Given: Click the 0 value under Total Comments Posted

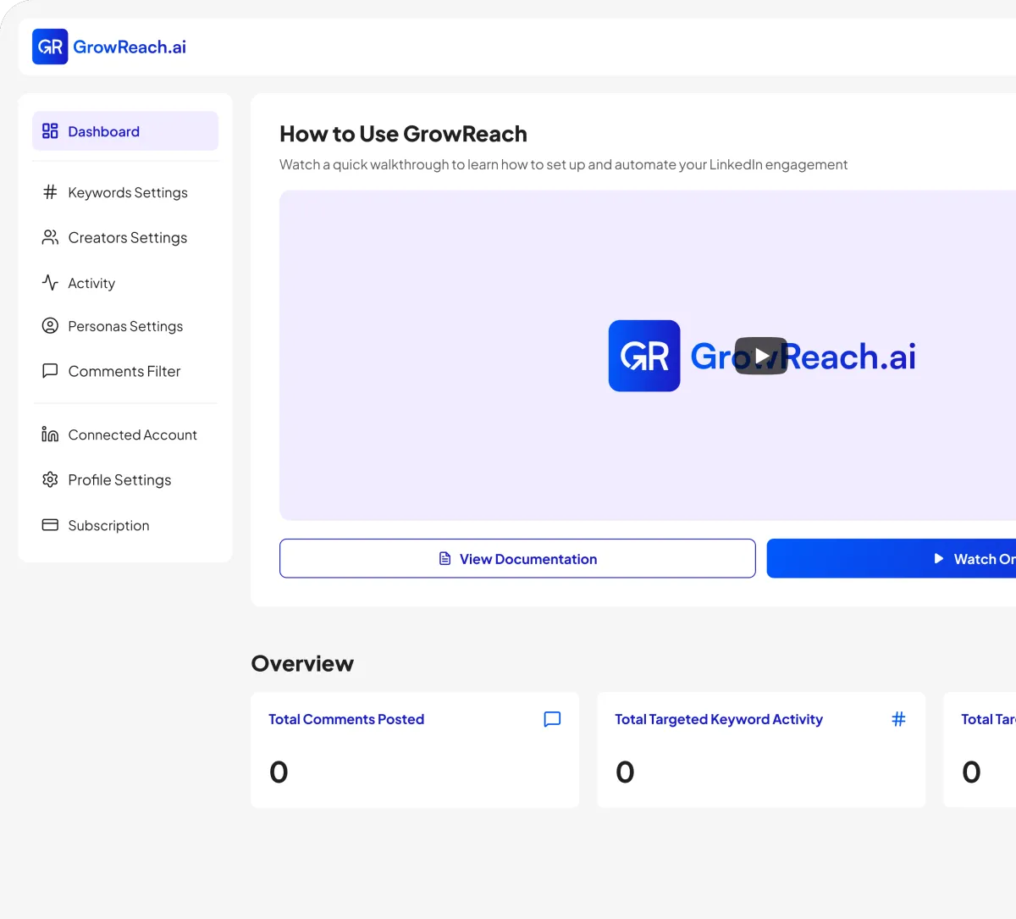Looking at the screenshot, I should click(x=279, y=772).
